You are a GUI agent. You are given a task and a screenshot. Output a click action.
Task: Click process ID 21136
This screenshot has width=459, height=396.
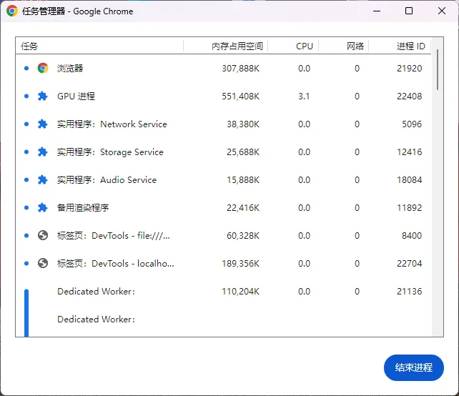[409, 291]
